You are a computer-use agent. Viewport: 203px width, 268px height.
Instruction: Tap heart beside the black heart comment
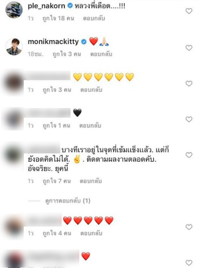(189, 119)
